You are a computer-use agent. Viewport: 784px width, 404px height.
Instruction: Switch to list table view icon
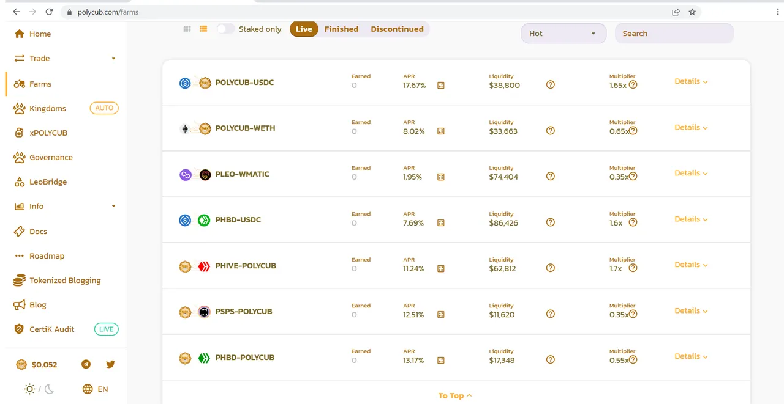(x=203, y=29)
